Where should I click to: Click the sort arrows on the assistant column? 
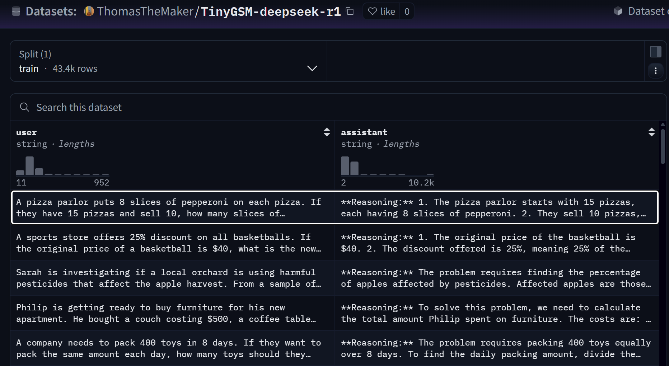click(652, 132)
